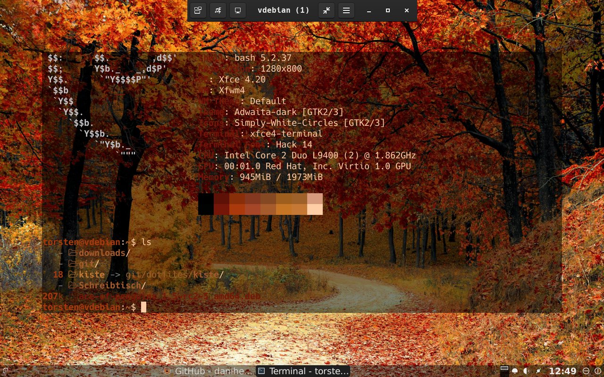Click the monitor display icon in VM toolbar
Screen dimensions: 604x377
(238, 10)
